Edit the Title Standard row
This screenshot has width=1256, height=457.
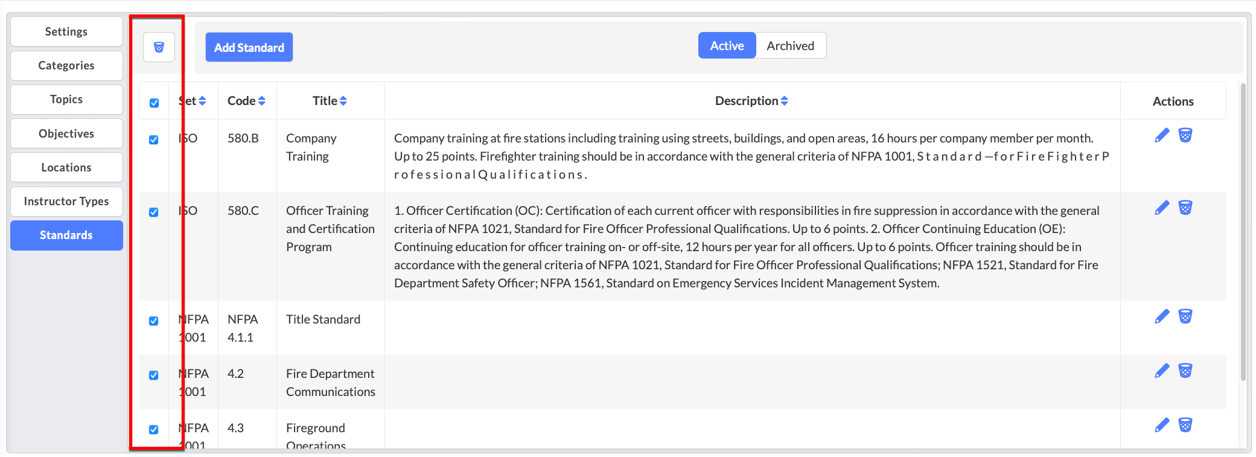pos(1162,316)
